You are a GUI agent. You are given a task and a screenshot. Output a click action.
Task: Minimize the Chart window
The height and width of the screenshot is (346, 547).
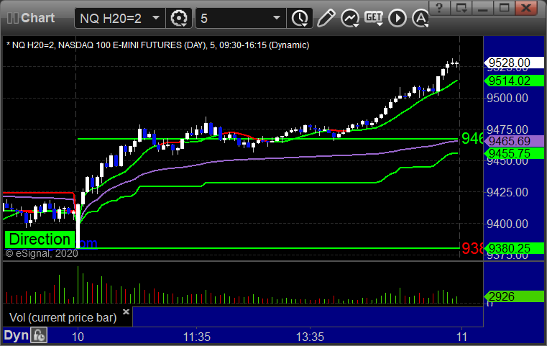(x=483, y=8)
